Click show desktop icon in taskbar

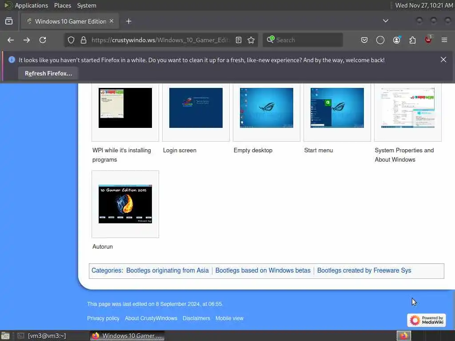click(x=5, y=336)
